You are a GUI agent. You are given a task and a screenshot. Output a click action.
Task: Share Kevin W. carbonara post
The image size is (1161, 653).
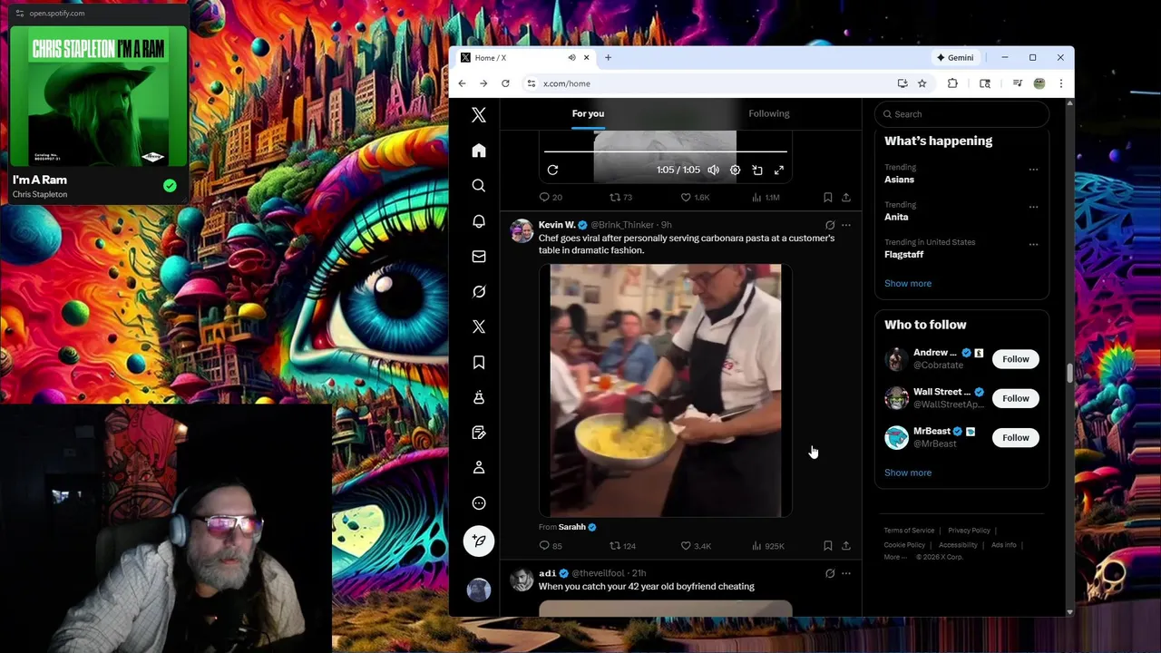[846, 546]
